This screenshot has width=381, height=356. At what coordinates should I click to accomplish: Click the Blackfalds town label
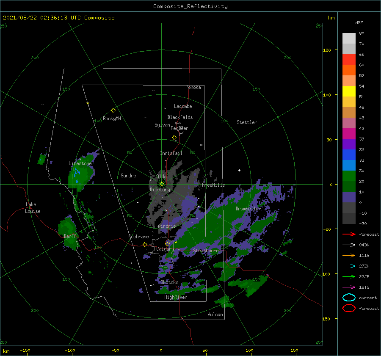pos(180,117)
